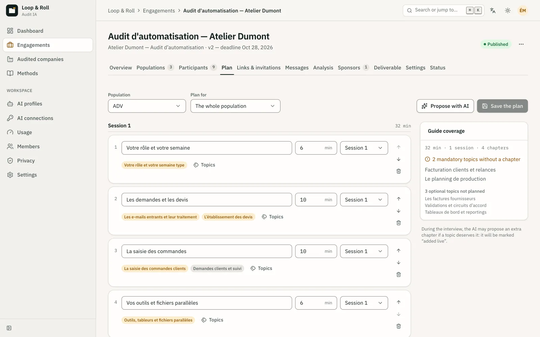This screenshot has height=337, width=540.
Task: Open Topics for "Vos outils et fichiers parallèles"
Action: (212, 320)
